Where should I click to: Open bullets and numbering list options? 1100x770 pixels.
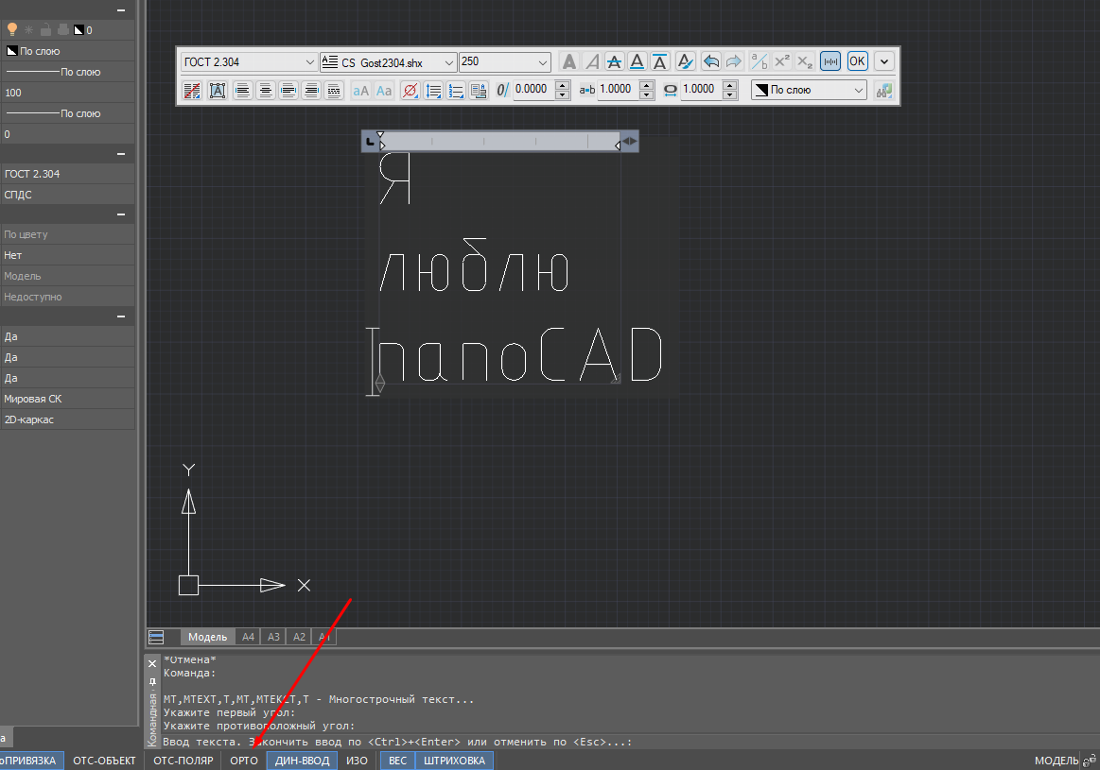tap(456, 91)
